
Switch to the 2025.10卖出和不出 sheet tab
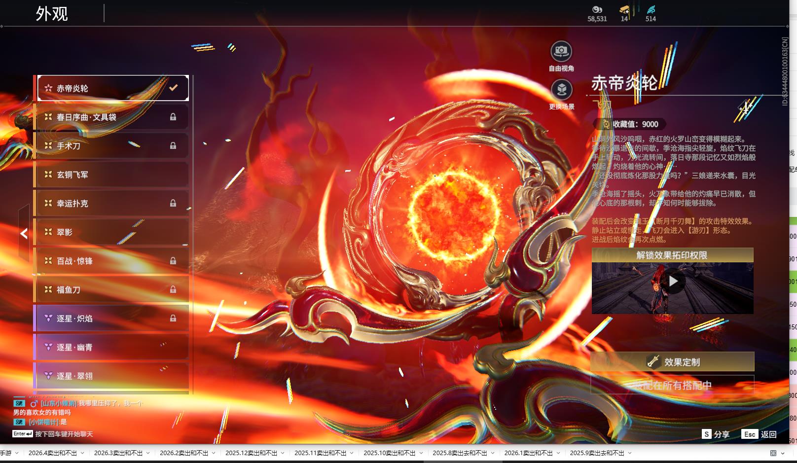389,453
